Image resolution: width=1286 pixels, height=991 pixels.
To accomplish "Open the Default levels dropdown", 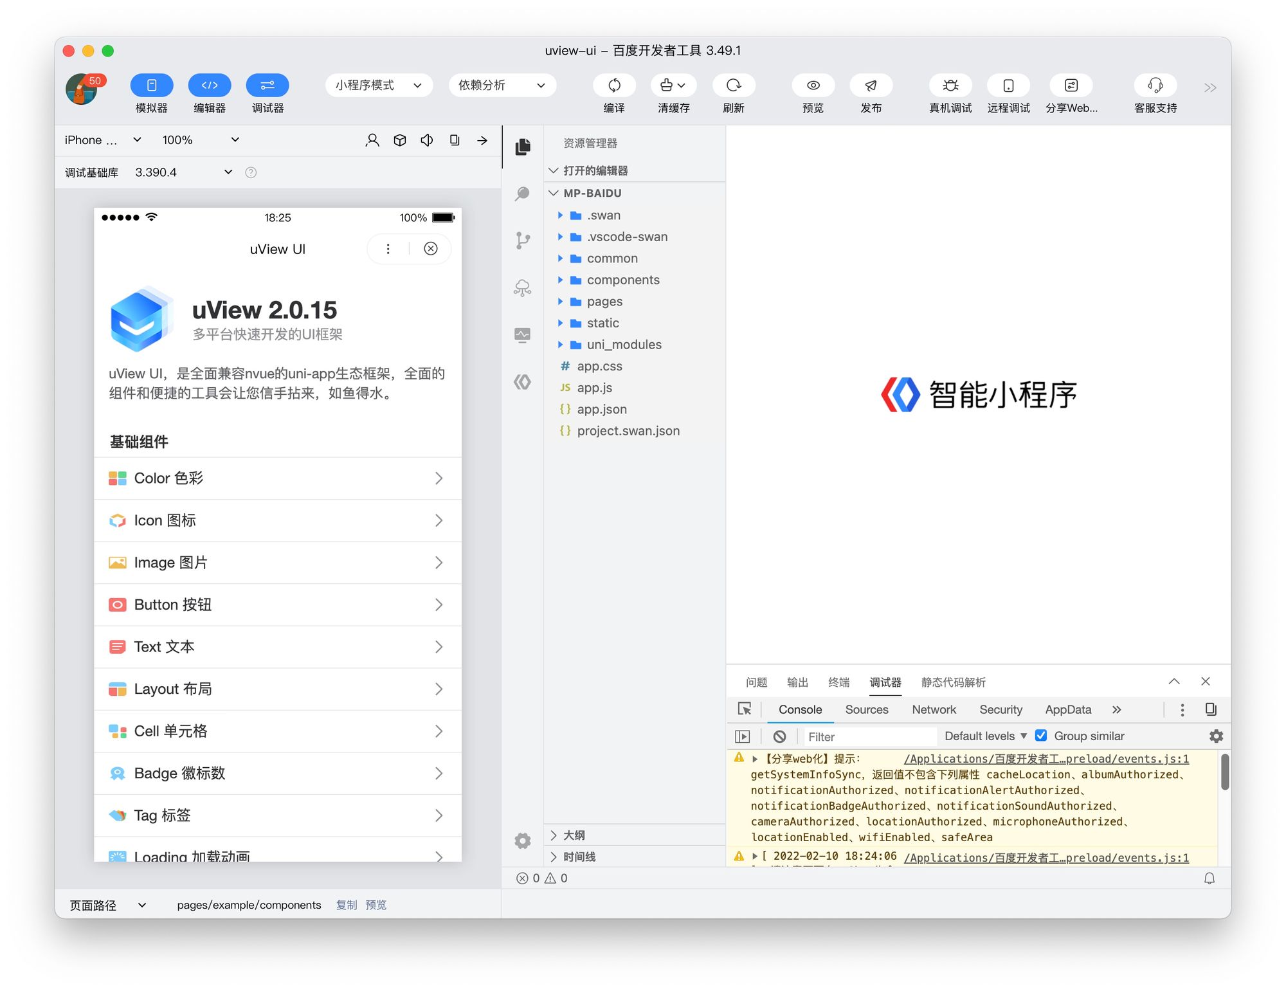I will click(985, 736).
